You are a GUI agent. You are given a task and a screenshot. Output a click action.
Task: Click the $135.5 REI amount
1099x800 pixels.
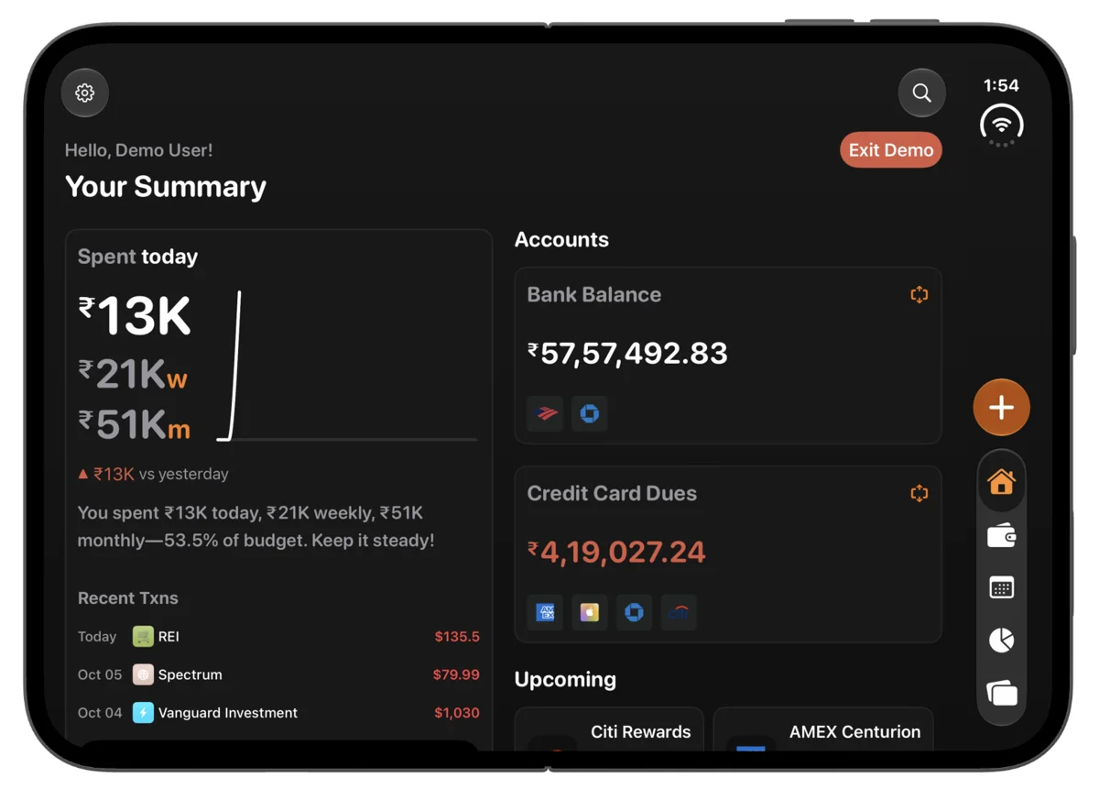(457, 636)
